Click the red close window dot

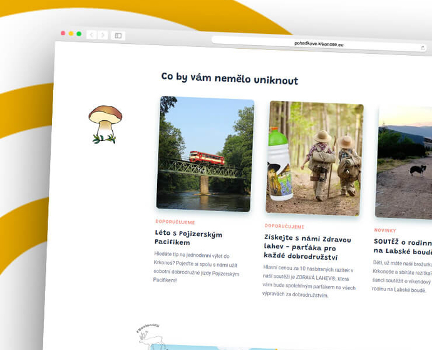[63, 33]
